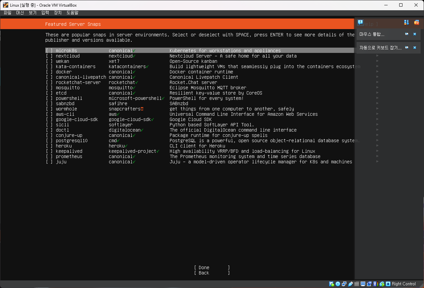Viewport: 424px width, 288px height.
Task: Clear all notifications with delete-all icon
Action: coord(416,22)
